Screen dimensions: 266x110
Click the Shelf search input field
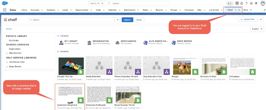[x=71, y=20]
